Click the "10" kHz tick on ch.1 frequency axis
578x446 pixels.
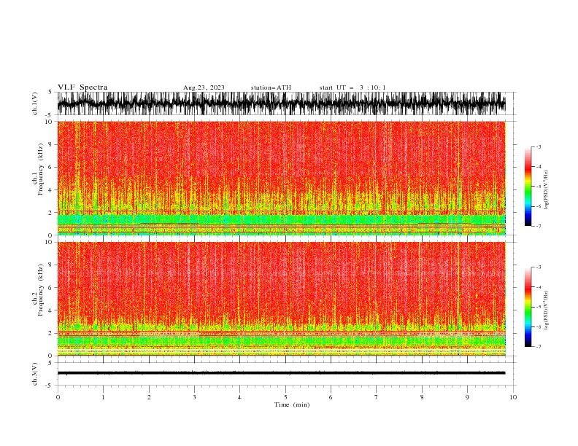pos(50,122)
